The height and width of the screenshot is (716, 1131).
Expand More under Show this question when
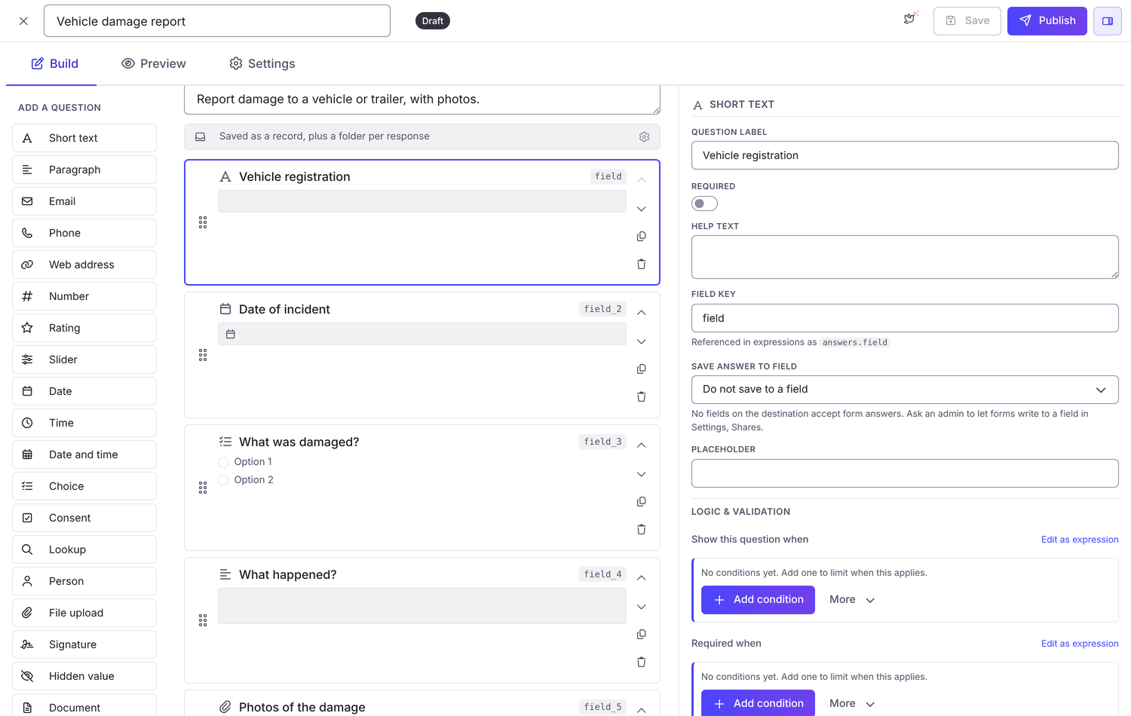point(852,600)
